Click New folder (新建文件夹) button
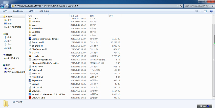The image size is (215, 108). point(44,11)
